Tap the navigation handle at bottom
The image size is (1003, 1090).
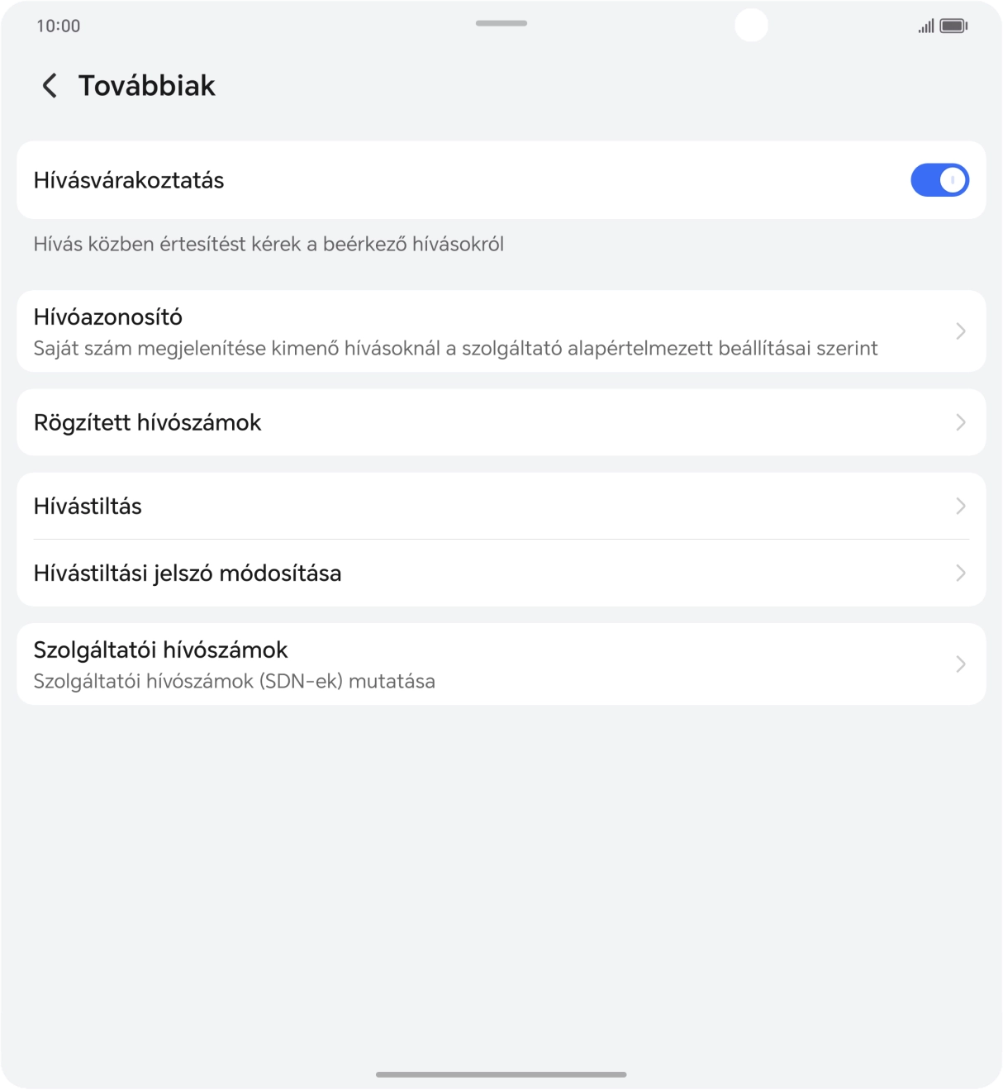coord(501,1073)
